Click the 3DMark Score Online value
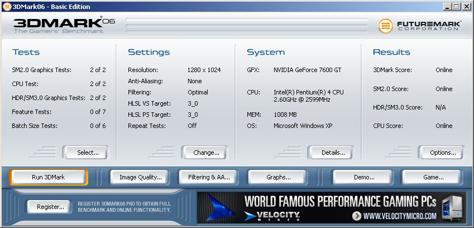The width and height of the screenshot is (474, 228). [x=444, y=70]
